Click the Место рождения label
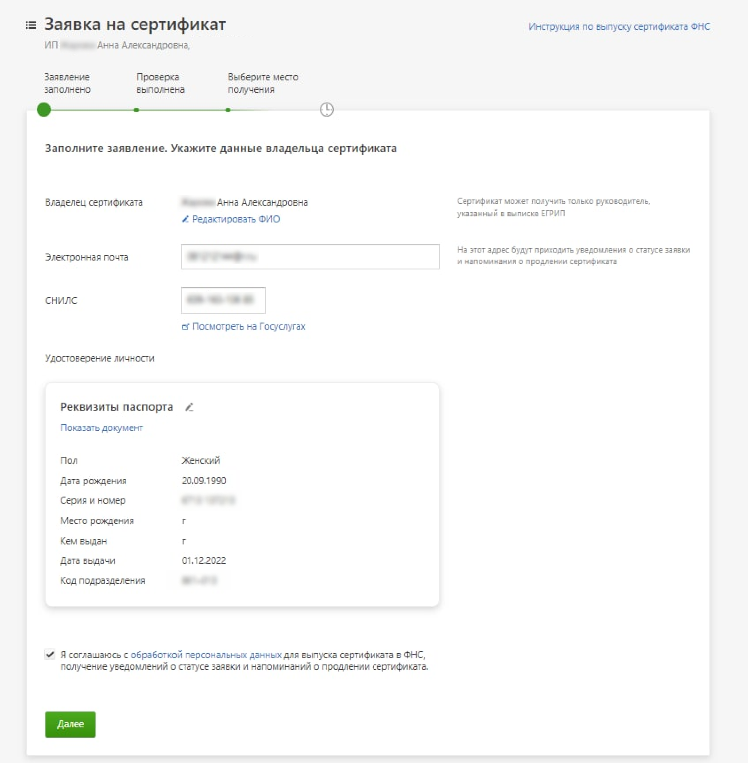The height and width of the screenshot is (763, 748). [x=97, y=521]
